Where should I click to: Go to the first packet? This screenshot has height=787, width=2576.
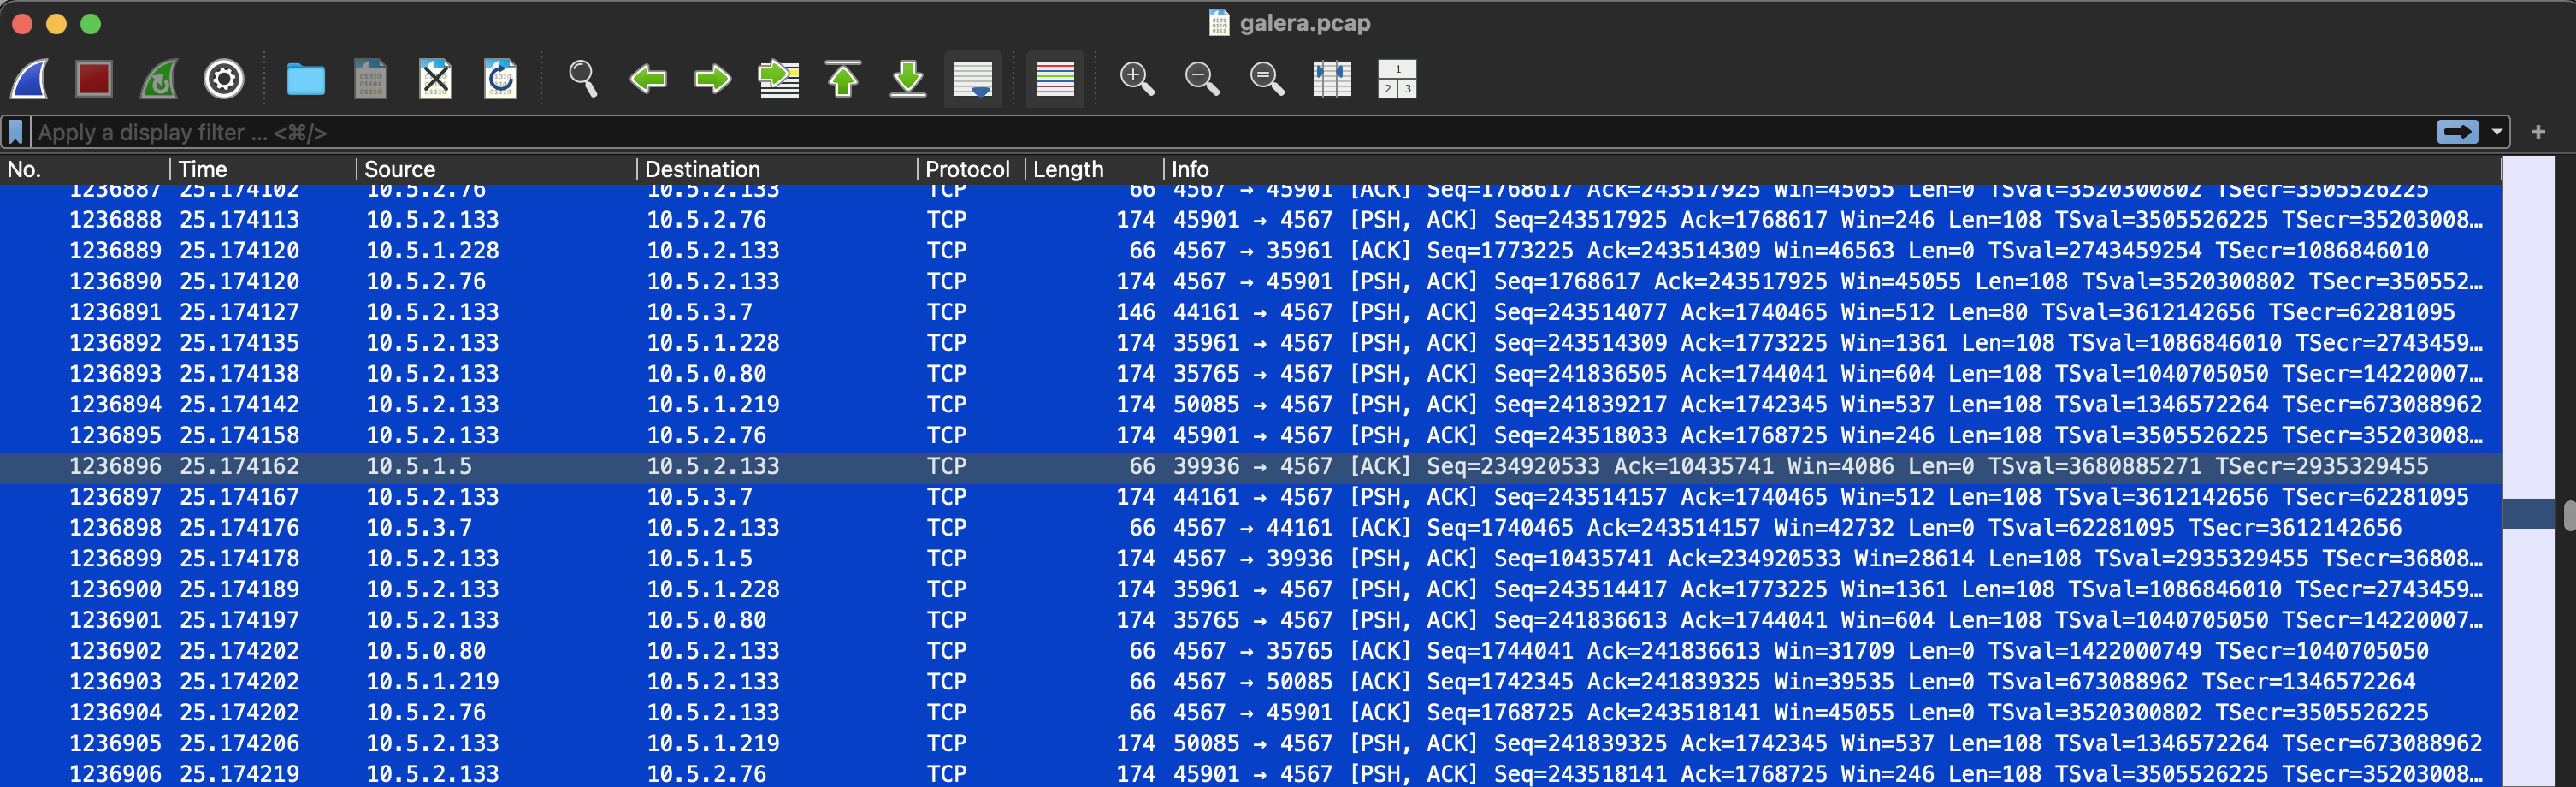[x=843, y=80]
